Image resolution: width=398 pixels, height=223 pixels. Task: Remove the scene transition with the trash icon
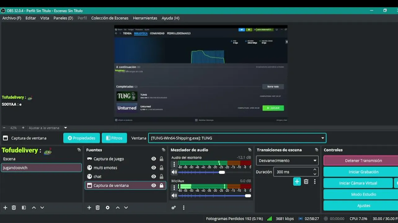(306, 181)
